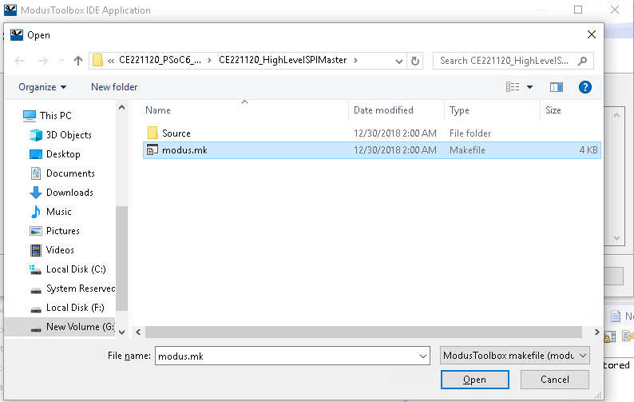Image resolution: width=634 pixels, height=402 pixels.
Task: Create a New folder
Action: coord(114,87)
